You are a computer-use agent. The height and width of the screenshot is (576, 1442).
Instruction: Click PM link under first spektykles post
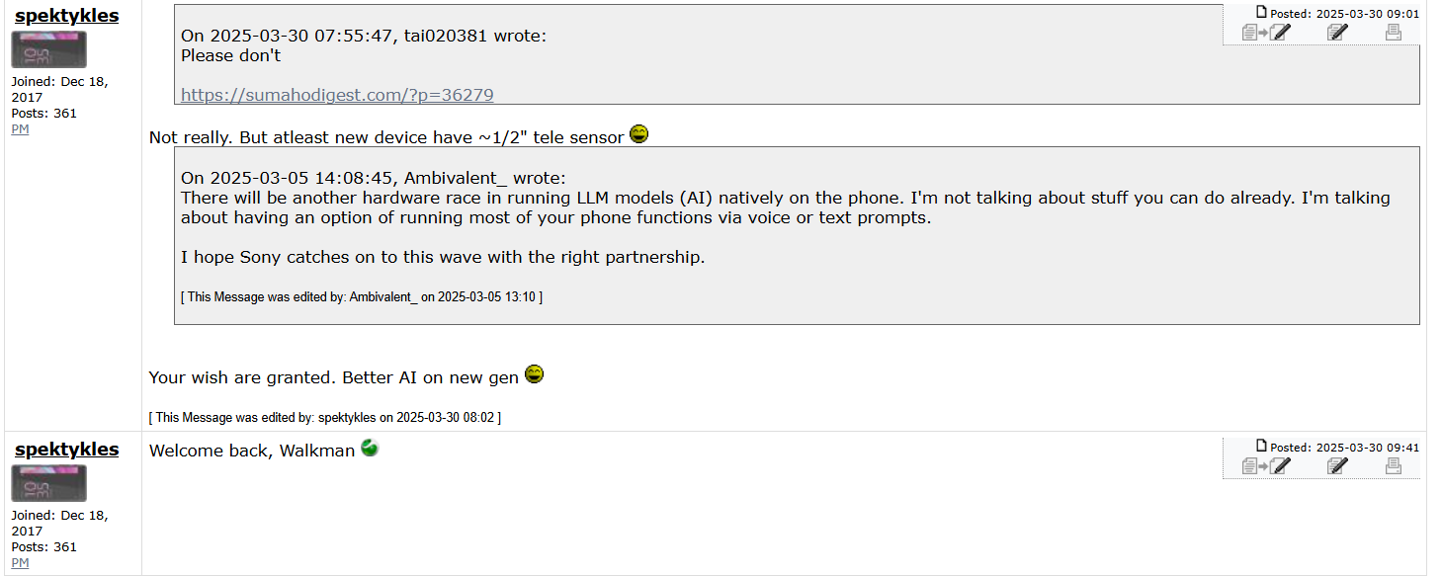(20, 129)
